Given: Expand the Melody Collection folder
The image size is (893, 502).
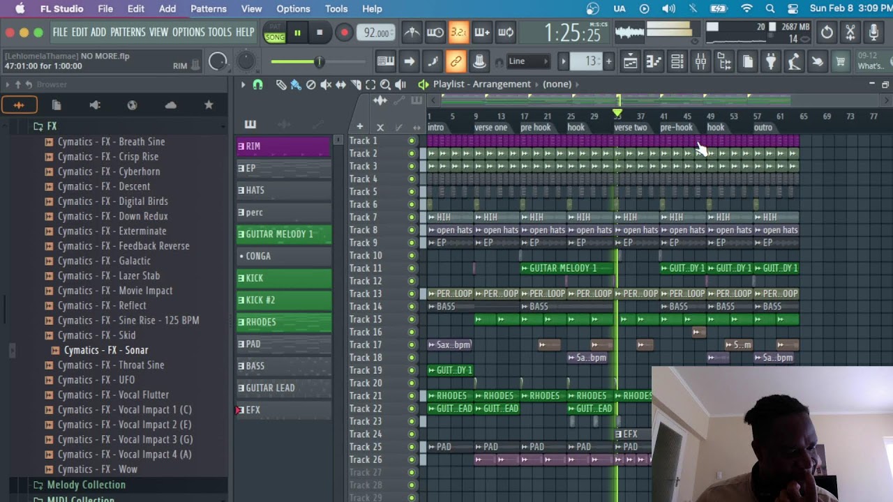Looking at the screenshot, I should click(x=86, y=485).
